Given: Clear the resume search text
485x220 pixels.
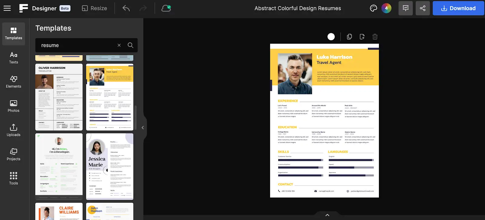Looking at the screenshot, I should [x=119, y=45].
